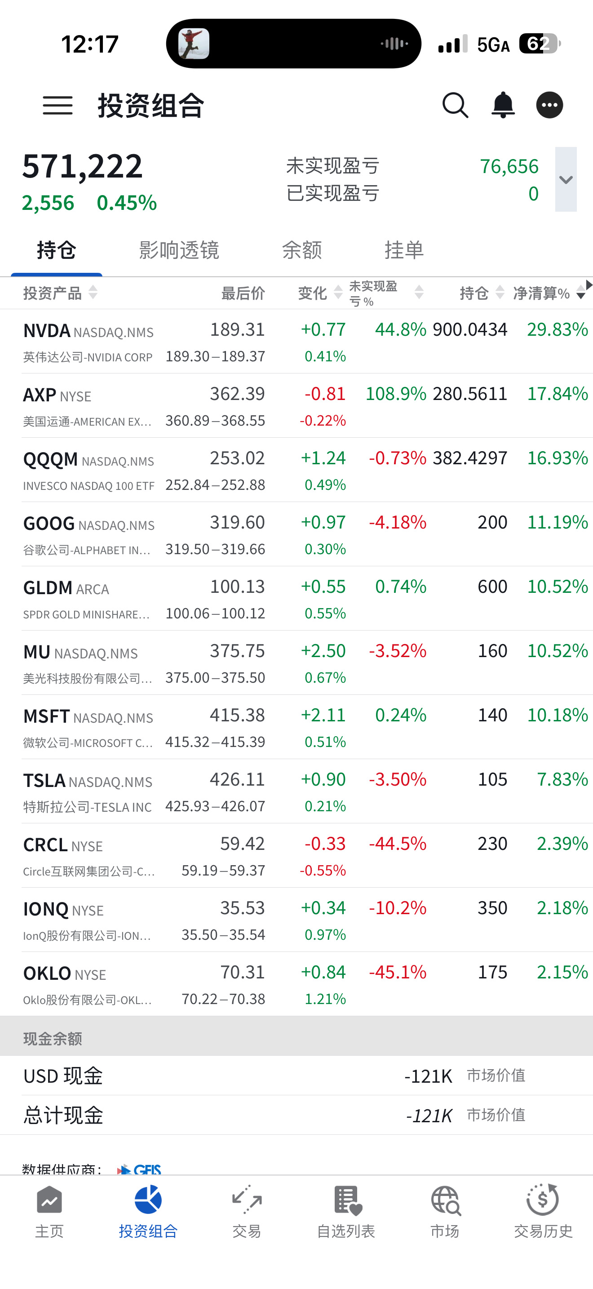
Task: Open TSLA position row
Action: (x=296, y=791)
